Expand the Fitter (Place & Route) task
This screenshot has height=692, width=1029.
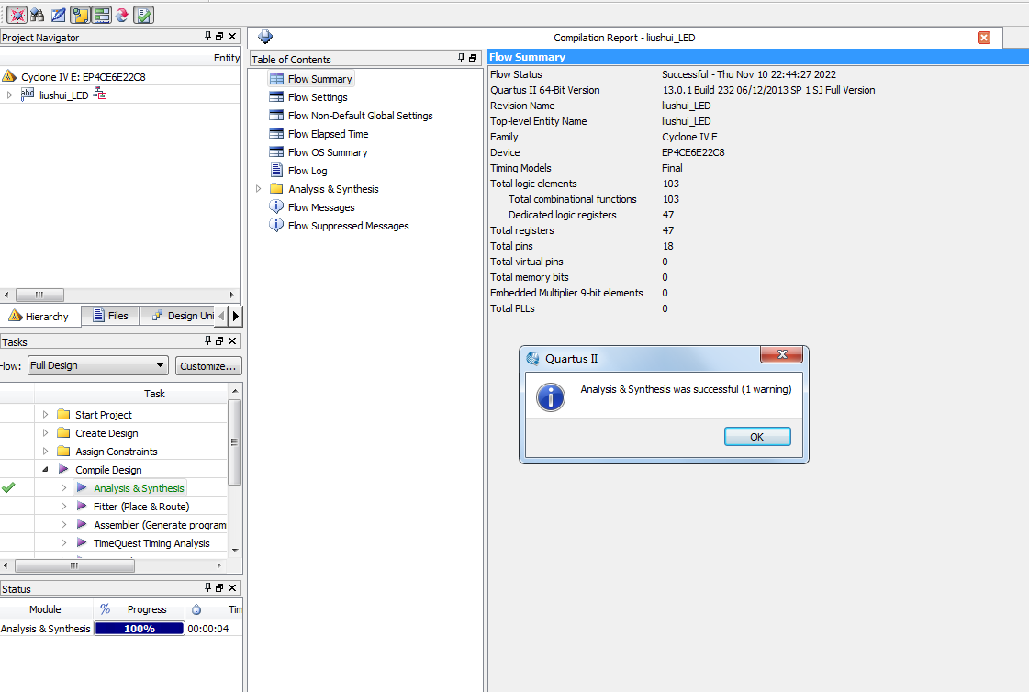[63, 507]
